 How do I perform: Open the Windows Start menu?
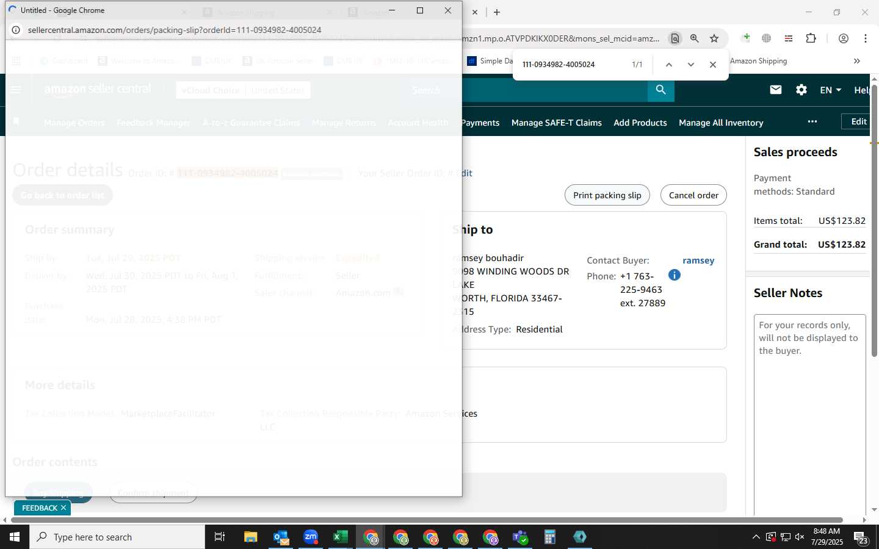click(x=15, y=537)
